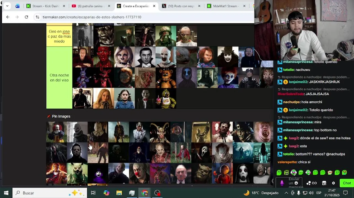Click the Buscar taskbar search box
The image size is (354, 198).
(x=50, y=193)
